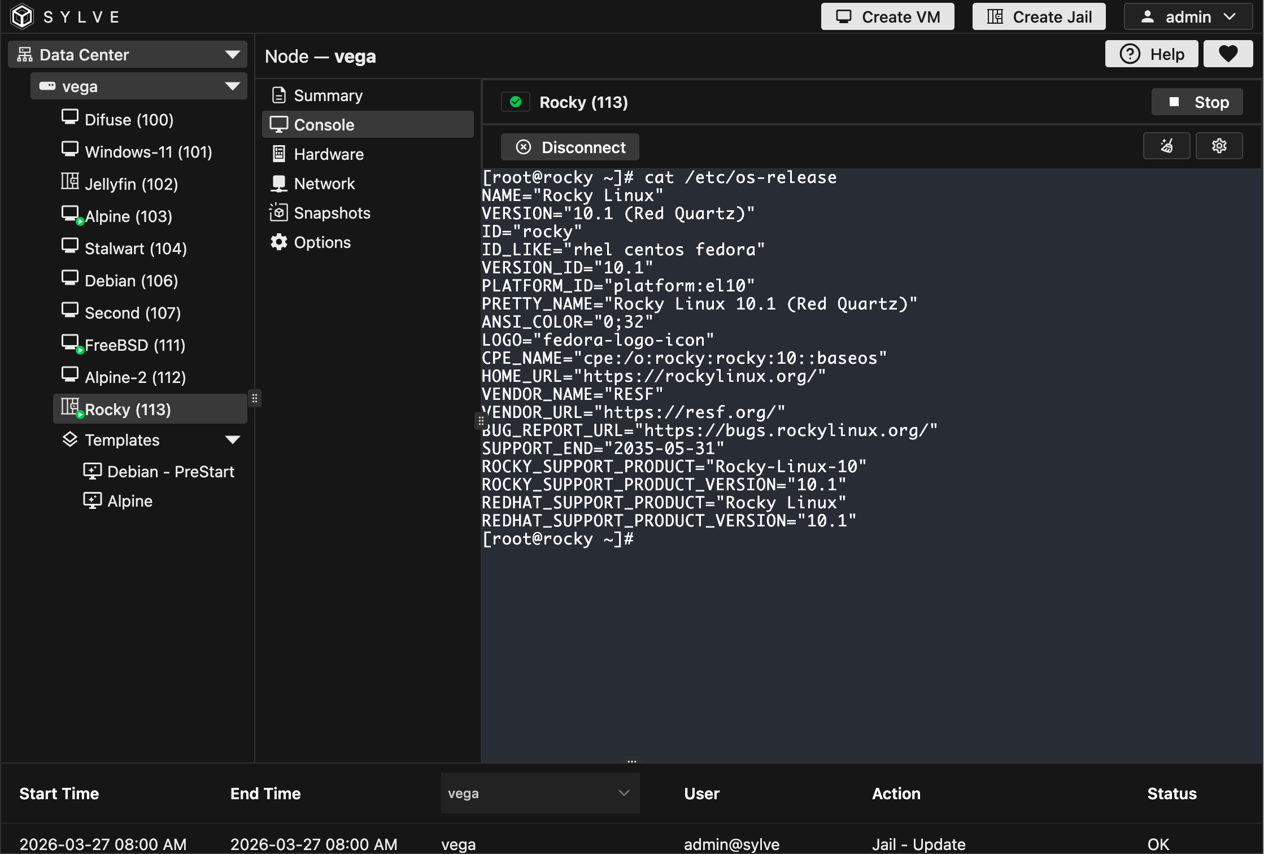Select Windows-11 (101) in the tree
The width and height of the screenshot is (1264, 854).
point(150,151)
